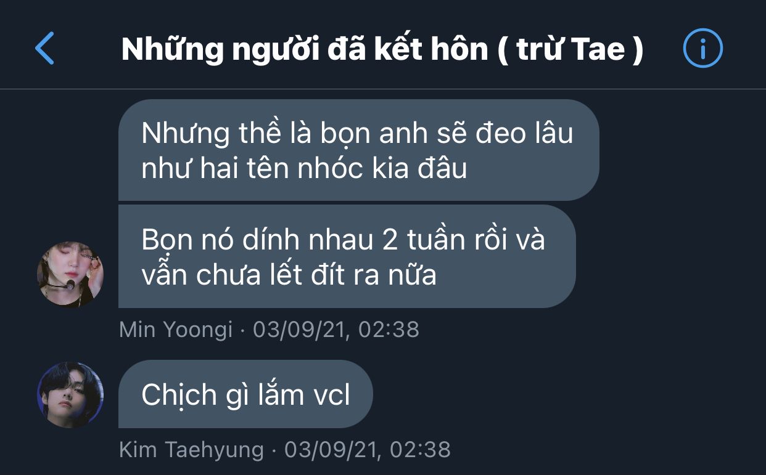The height and width of the screenshot is (475, 766).
Task: Open Min Yoongi's profile picture
Action: pyautogui.click(x=70, y=274)
